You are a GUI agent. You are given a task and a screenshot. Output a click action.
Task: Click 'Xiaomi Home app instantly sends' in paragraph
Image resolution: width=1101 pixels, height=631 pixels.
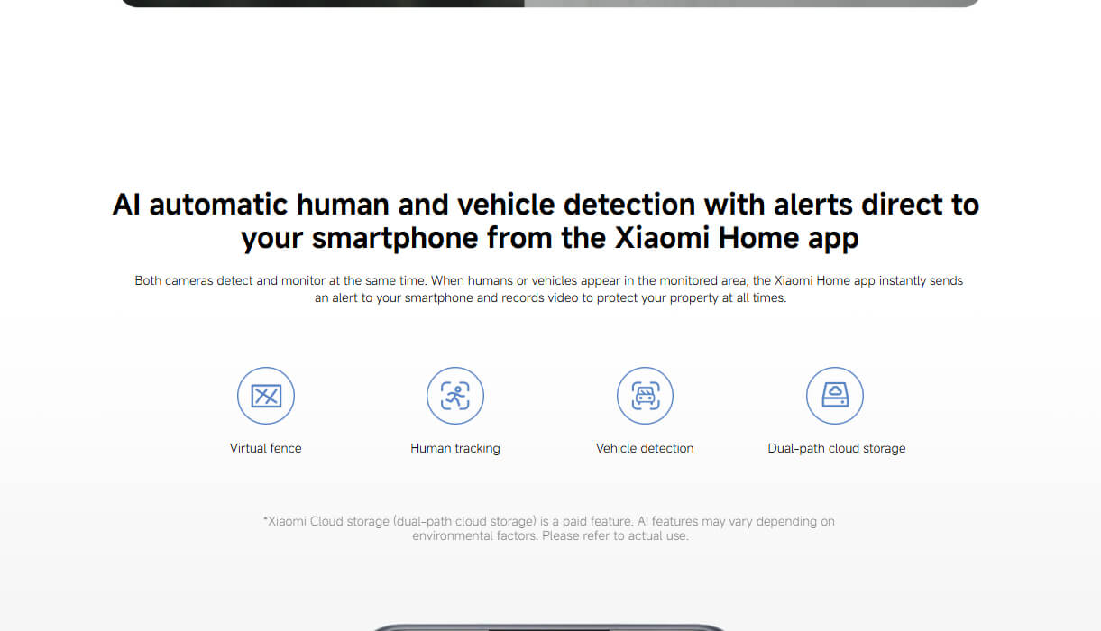point(868,280)
